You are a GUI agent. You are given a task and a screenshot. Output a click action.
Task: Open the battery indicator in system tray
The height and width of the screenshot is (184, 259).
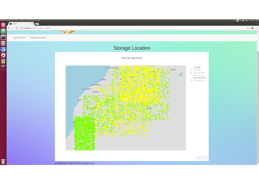(243, 20)
